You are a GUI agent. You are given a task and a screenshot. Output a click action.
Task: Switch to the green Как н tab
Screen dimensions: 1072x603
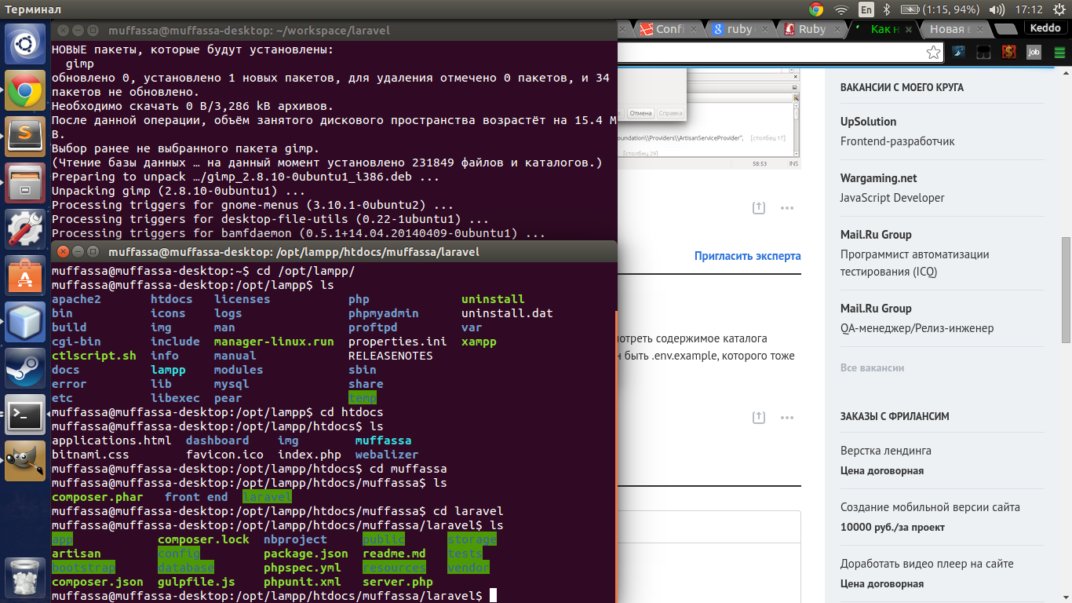882,29
